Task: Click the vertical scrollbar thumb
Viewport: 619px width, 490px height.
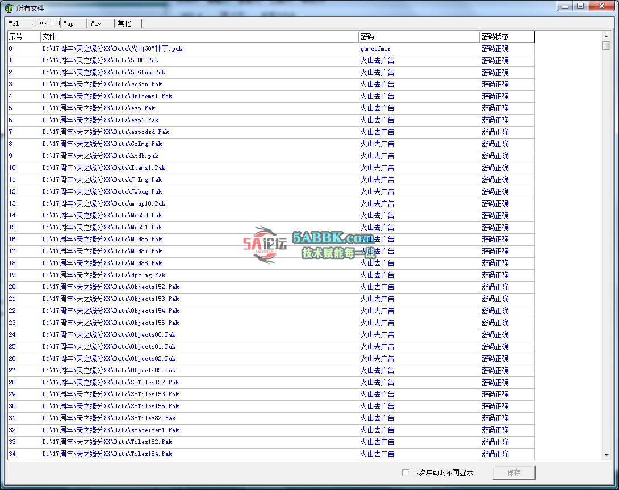Action: click(x=607, y=46)
